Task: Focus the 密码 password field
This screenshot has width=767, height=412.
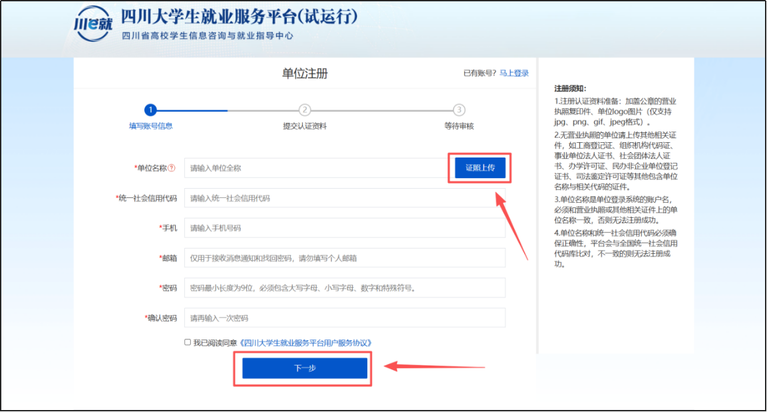Action: coord(345,288)
